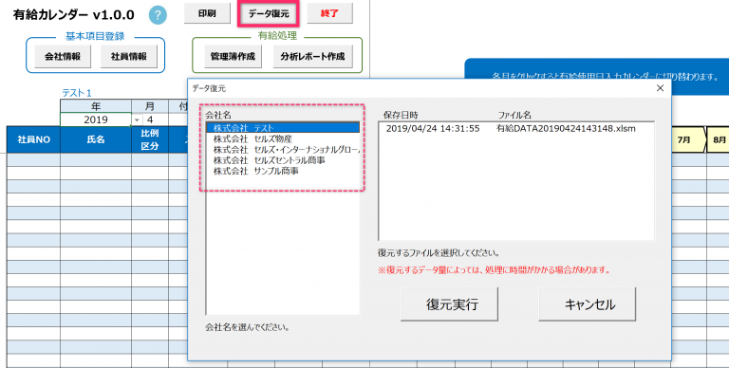This screenshot has height=368, width=729.
Task: Select 株式会社 サンプル商事 entry
Action: pyautogui.click(x=283, y=171)
